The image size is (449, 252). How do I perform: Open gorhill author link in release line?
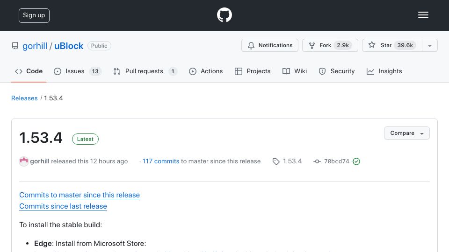(x=40, y=161)
